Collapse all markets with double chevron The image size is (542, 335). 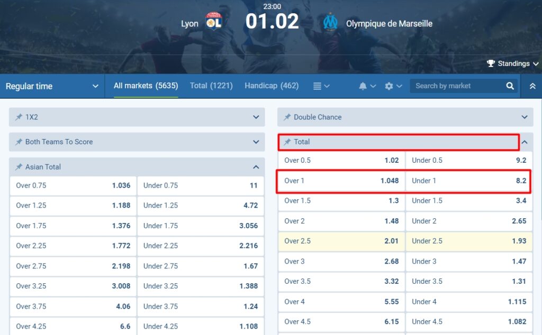532,86
